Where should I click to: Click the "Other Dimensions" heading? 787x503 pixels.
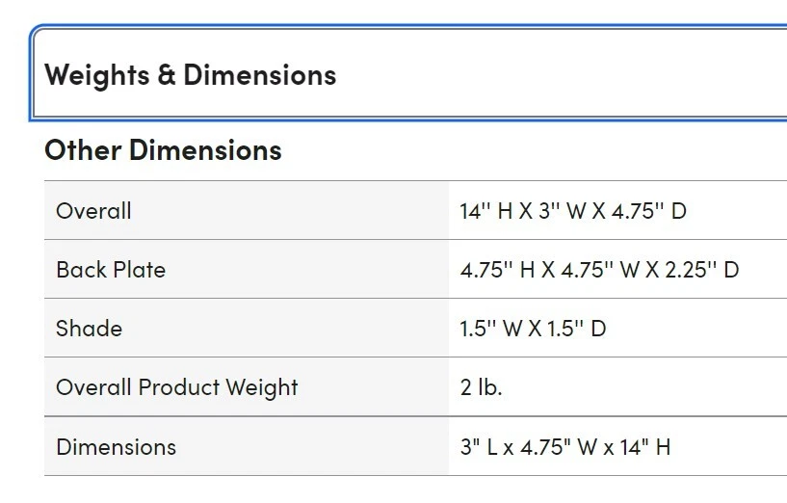pos(163,150)
